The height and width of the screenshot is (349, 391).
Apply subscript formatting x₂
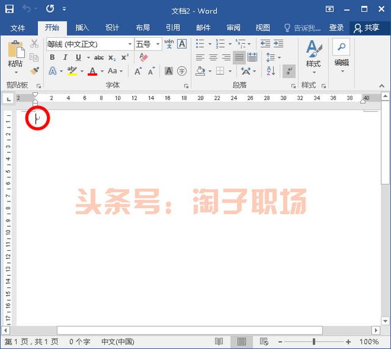(x=112, y=58)
